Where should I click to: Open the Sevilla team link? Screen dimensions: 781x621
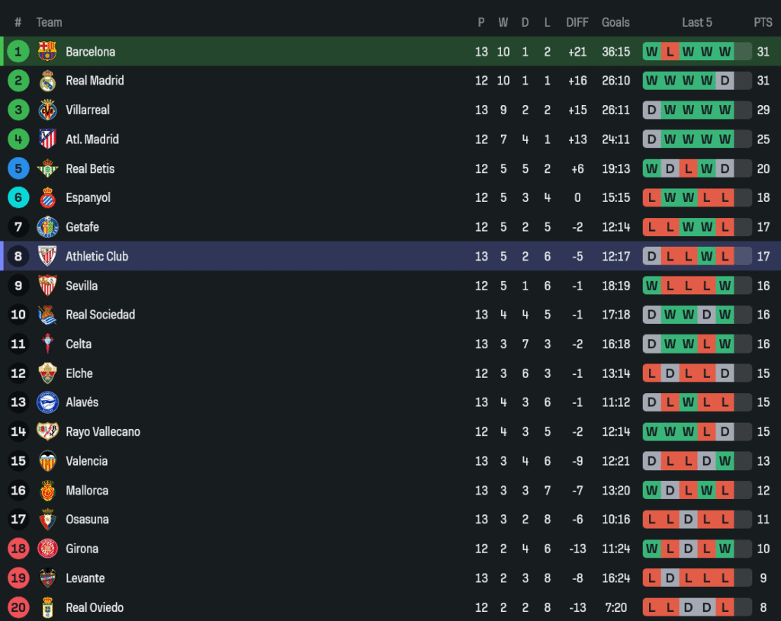click(x=82, y=286)
